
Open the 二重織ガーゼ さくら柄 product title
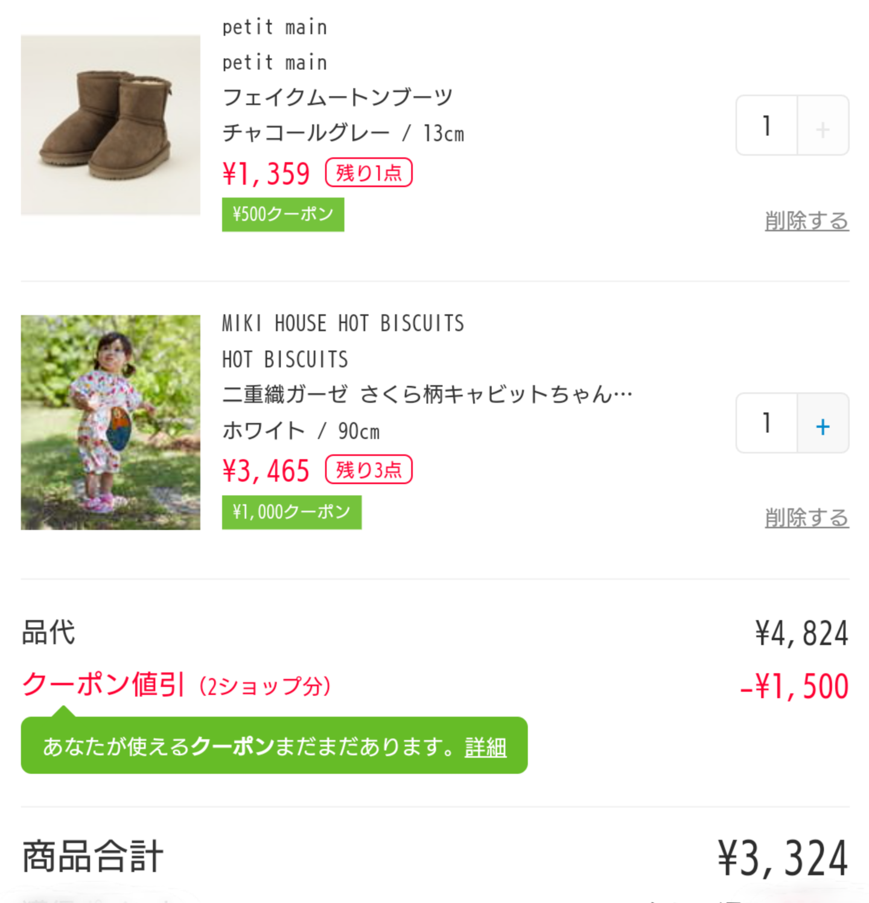(x=427, y=395)
